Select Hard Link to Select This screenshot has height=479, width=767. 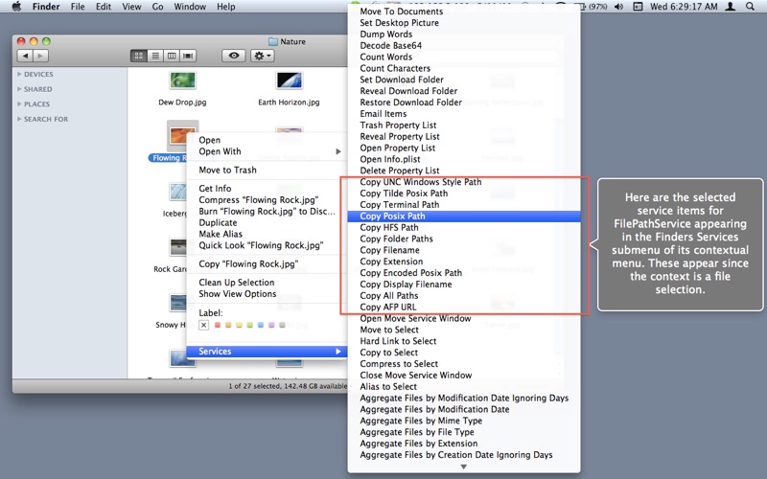(x=464, y=341)
